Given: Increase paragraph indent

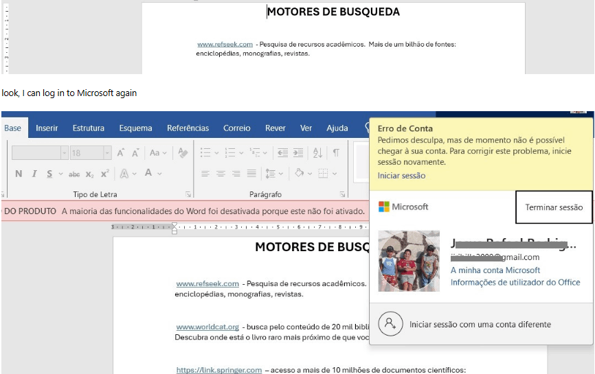Looking at the screenshot, I should 298,153.
